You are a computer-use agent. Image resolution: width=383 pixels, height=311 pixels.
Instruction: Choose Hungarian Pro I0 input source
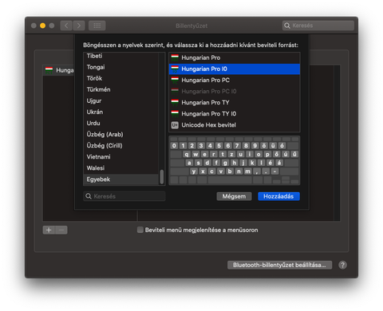(235, 69)
